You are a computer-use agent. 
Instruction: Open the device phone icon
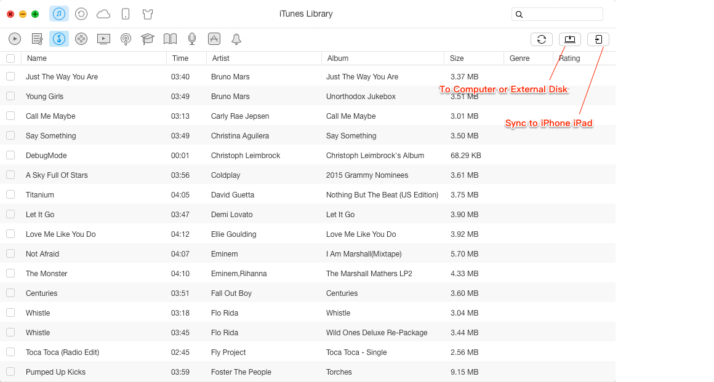pos(126,14)
